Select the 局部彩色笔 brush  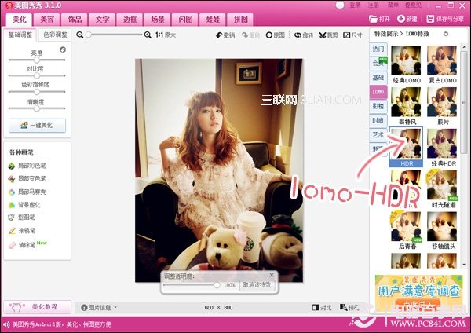tap(27, 166)
